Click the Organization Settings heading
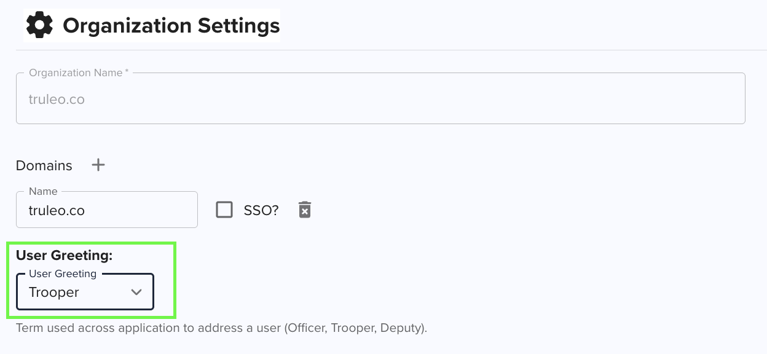Viewport: 767px width, 354px height. 171,26
